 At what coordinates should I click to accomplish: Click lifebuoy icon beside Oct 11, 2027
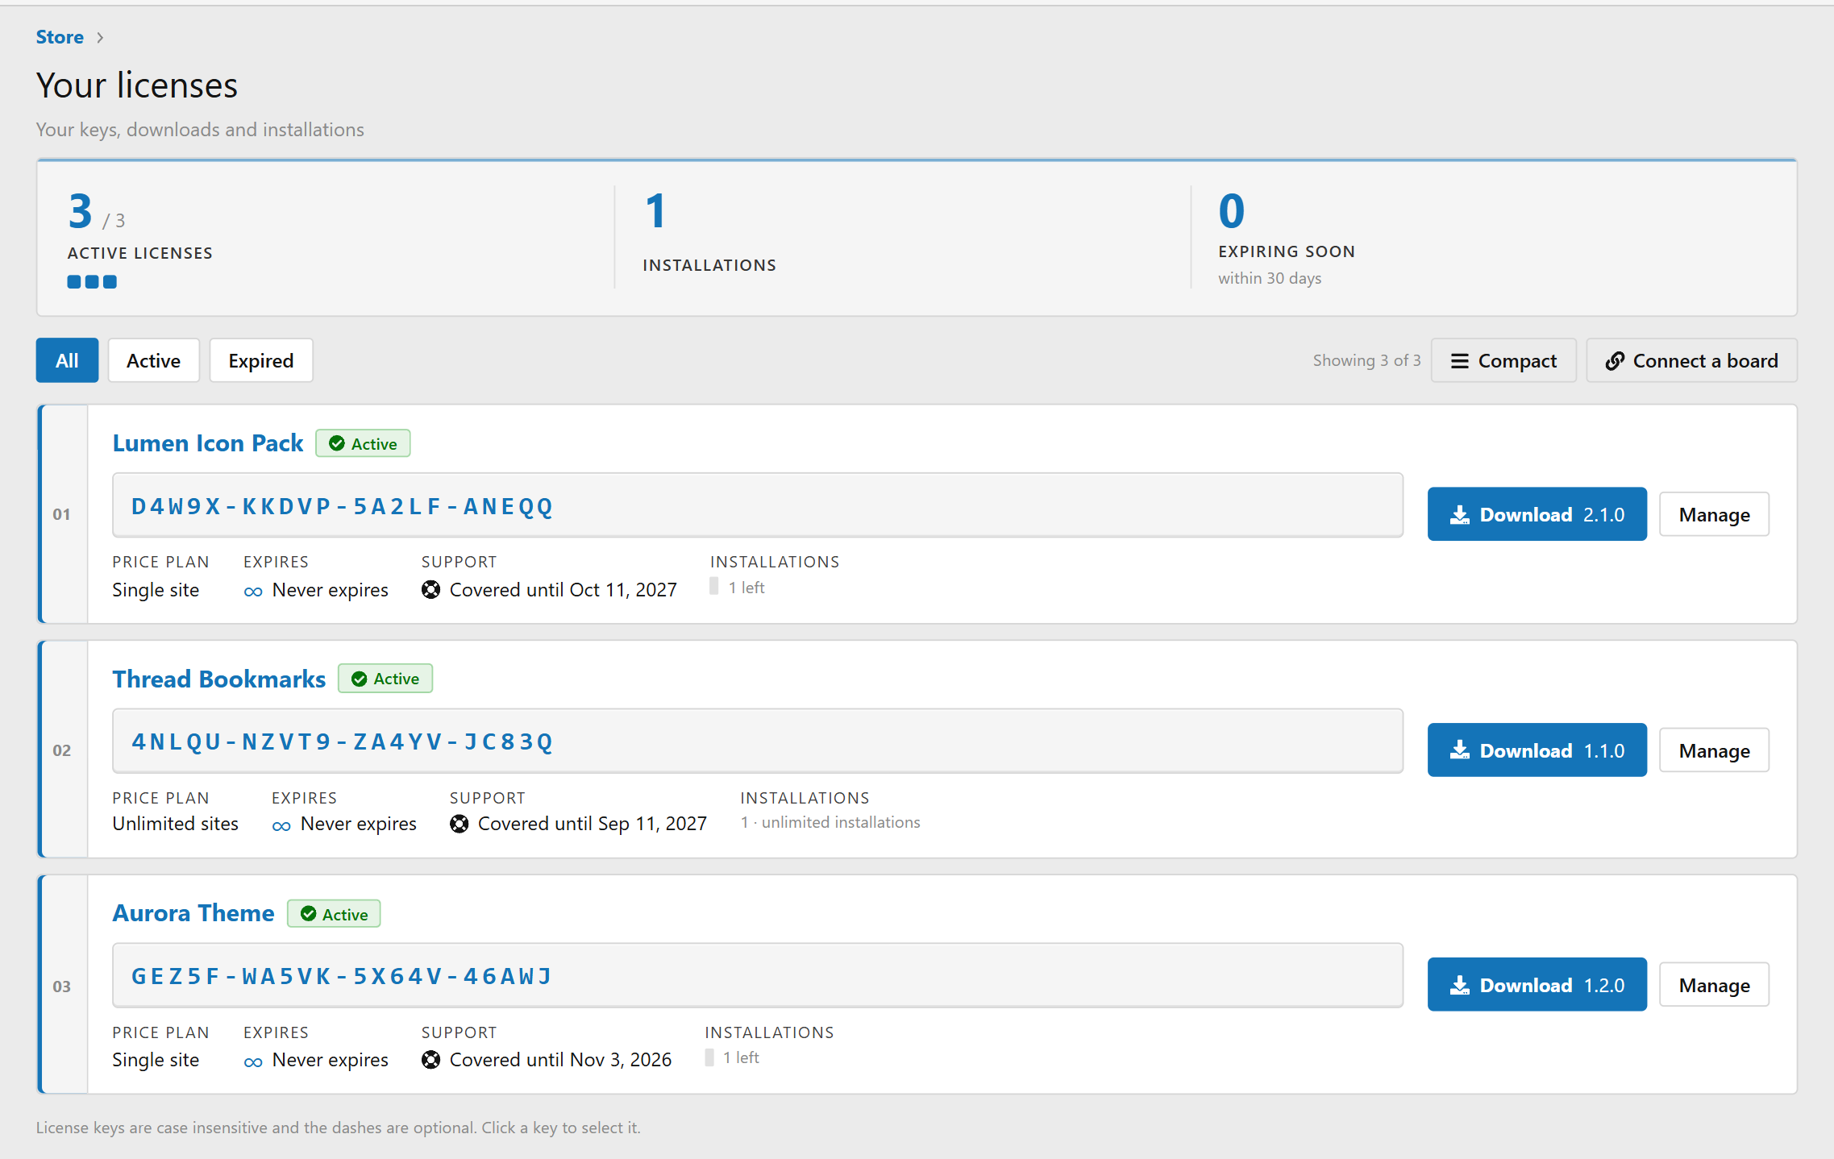tap(431, 590)
